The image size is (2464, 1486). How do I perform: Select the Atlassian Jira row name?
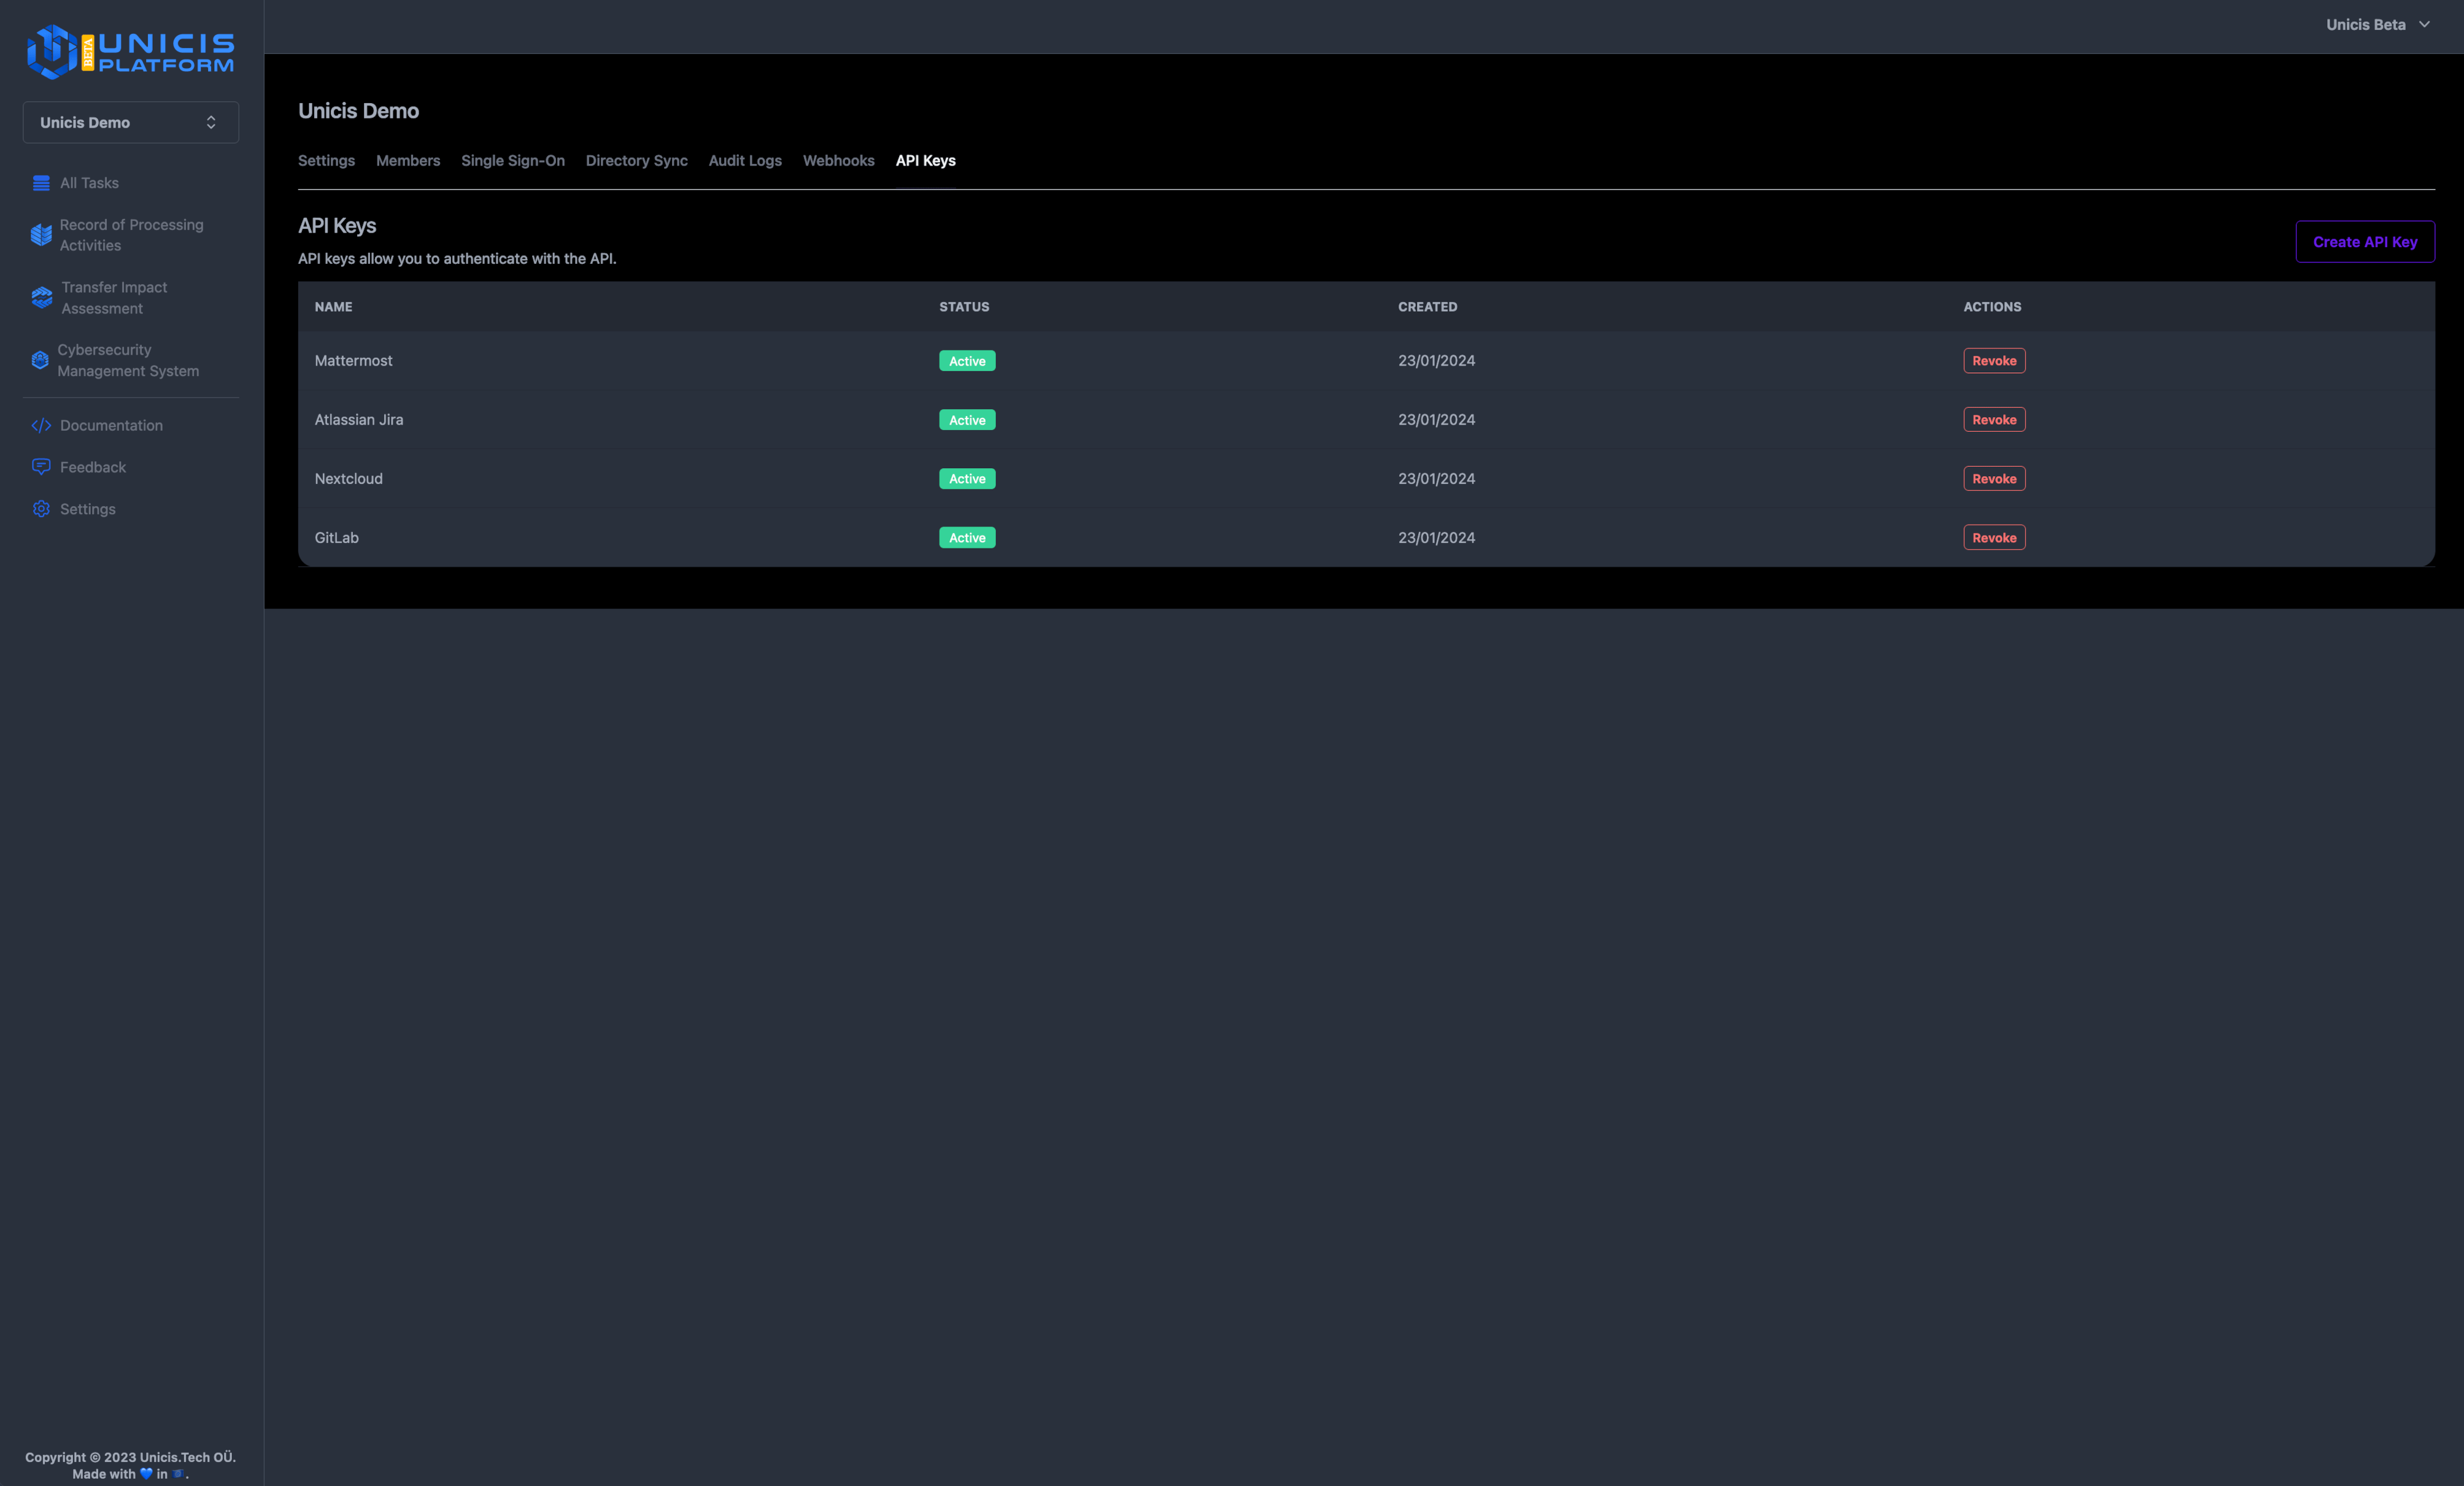tap(359, 419)
